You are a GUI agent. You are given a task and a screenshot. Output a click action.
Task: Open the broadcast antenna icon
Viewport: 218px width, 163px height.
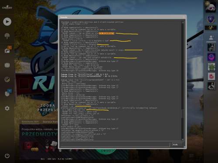coord(7,36)
